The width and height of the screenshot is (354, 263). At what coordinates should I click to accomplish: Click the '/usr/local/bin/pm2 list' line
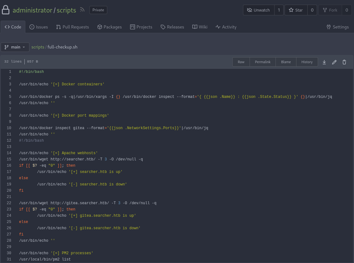tap(45, 259)
